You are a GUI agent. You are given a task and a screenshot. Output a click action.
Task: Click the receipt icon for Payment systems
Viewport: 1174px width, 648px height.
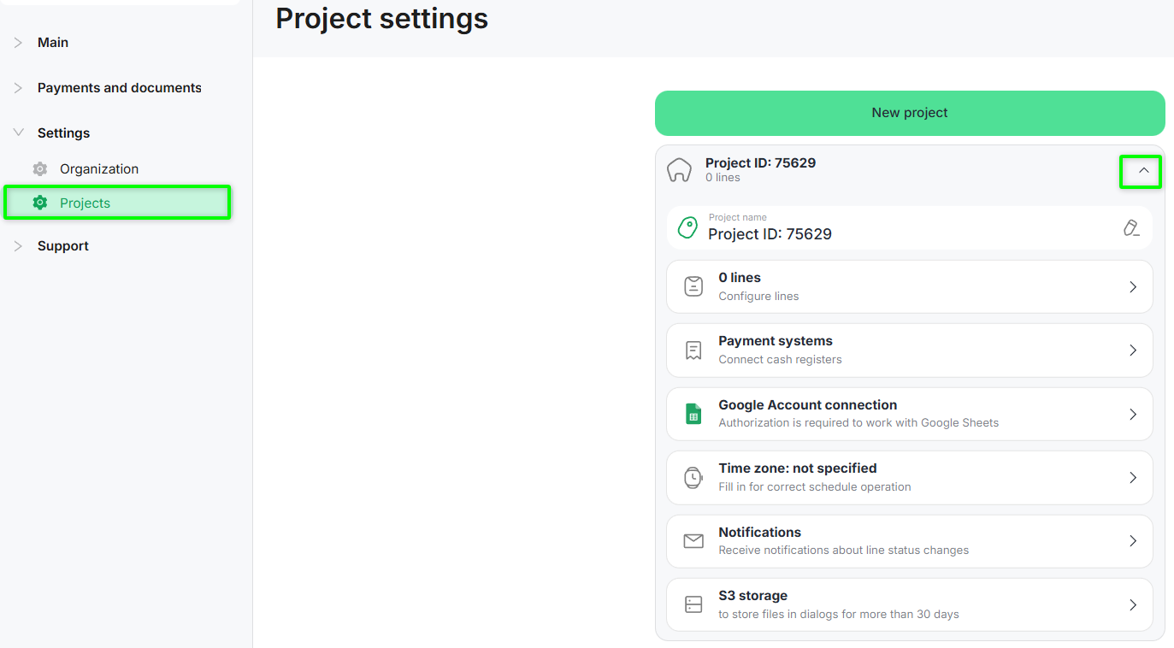693,351
